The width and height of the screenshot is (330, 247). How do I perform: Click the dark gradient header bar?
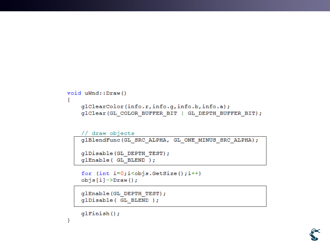coord(165,5)
